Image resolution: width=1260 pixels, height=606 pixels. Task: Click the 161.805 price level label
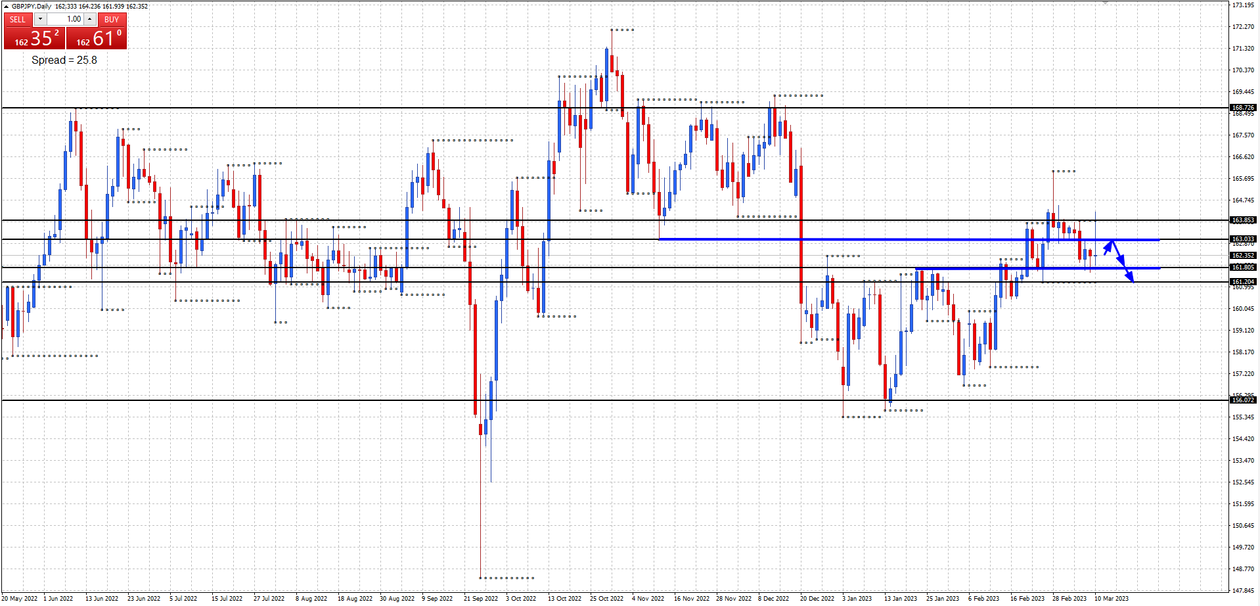(x=1242, y=268)
